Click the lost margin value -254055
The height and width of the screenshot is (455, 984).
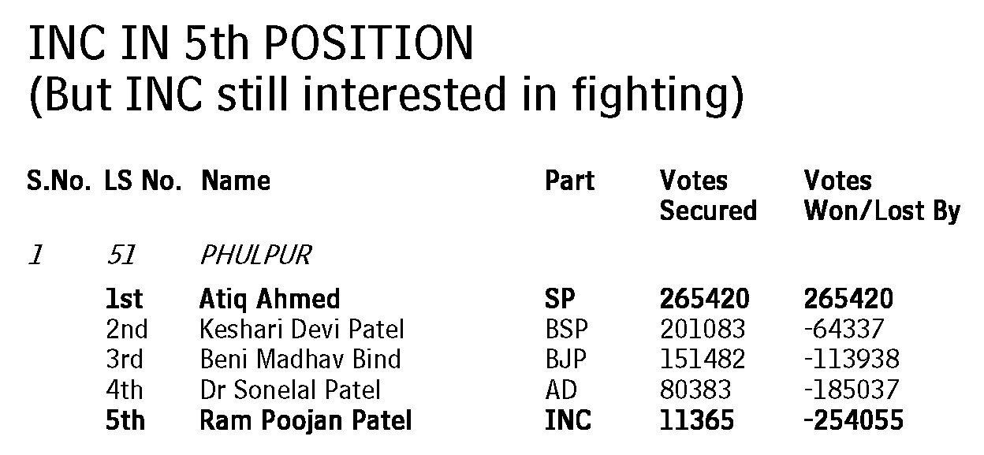(x=852, y=420)
